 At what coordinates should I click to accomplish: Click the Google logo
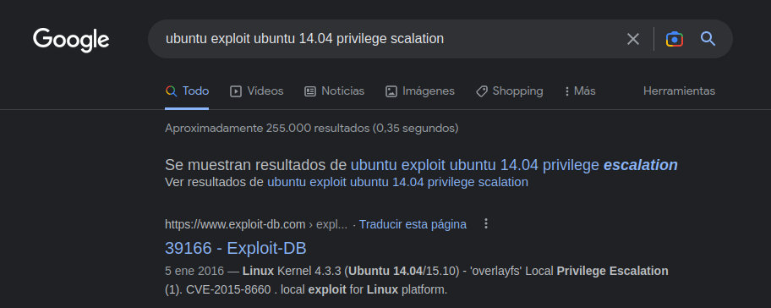click(x=71, y=40)
